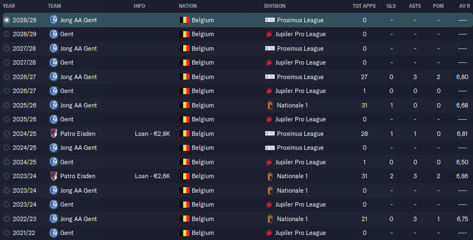Select radio button for 2026/27 Jong AA Gent
This screenshot has width=473, height=240.
click(6, 77)
